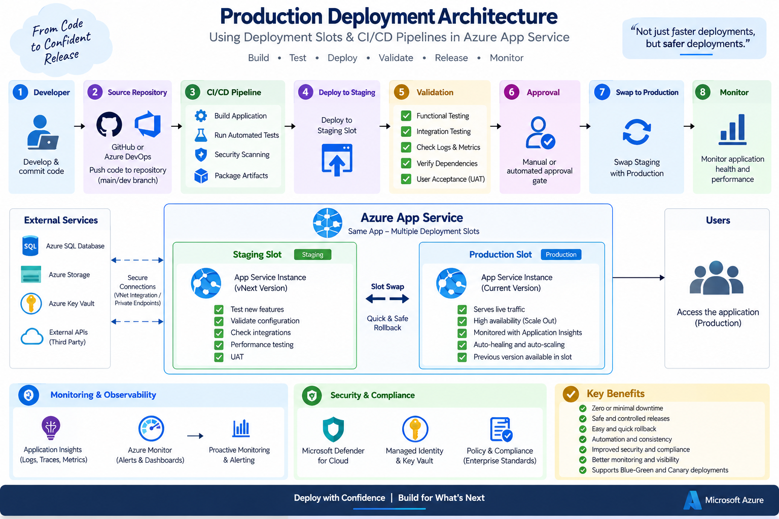This screenshot has width=779, height=519.
Task: Click the Users group icon
Action: [x=717, y=278]
